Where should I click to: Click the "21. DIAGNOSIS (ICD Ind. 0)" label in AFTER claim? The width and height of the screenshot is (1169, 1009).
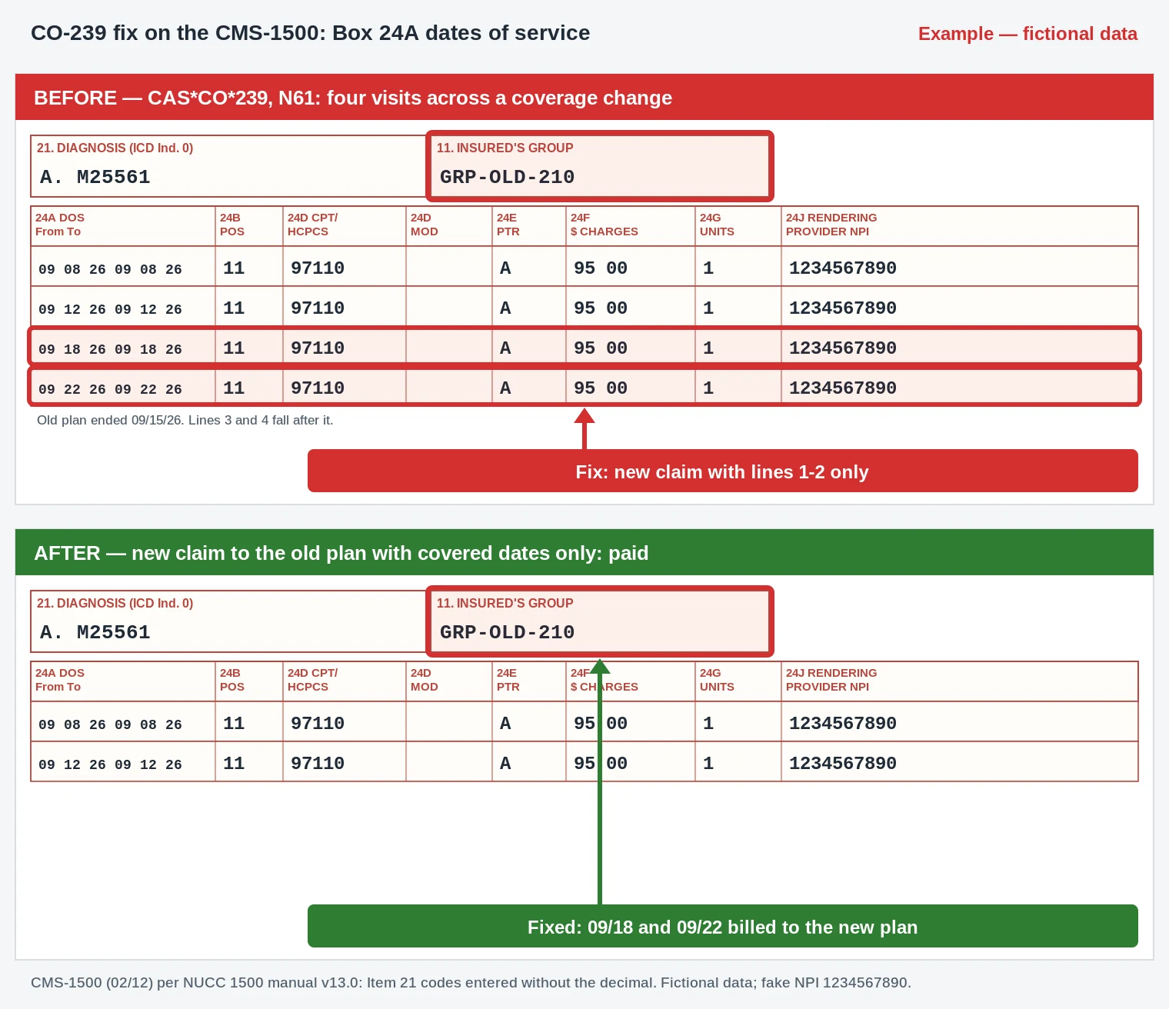pos(115,603)
